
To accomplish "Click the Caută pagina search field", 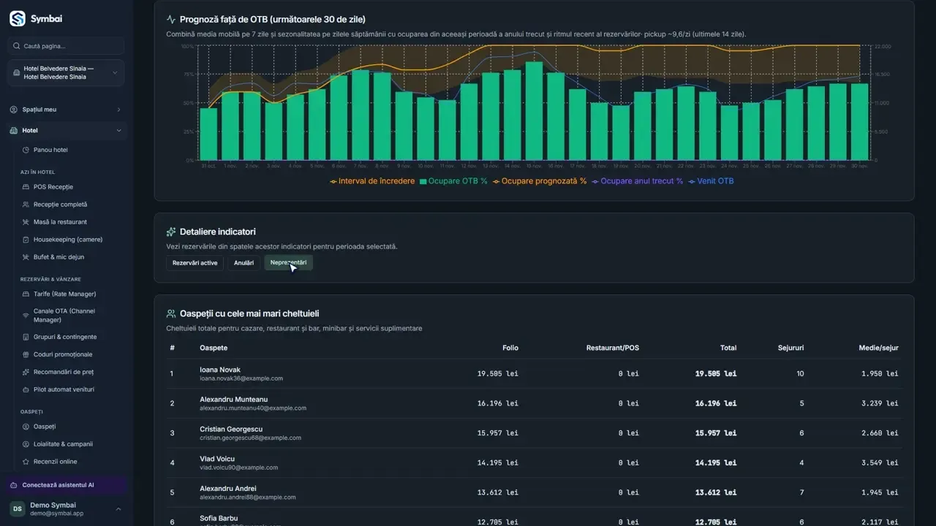I will [x=67, y=46].
